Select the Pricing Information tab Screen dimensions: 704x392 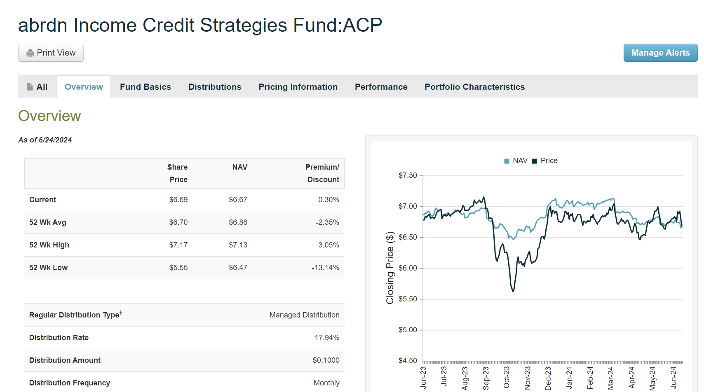pos(298,86)
